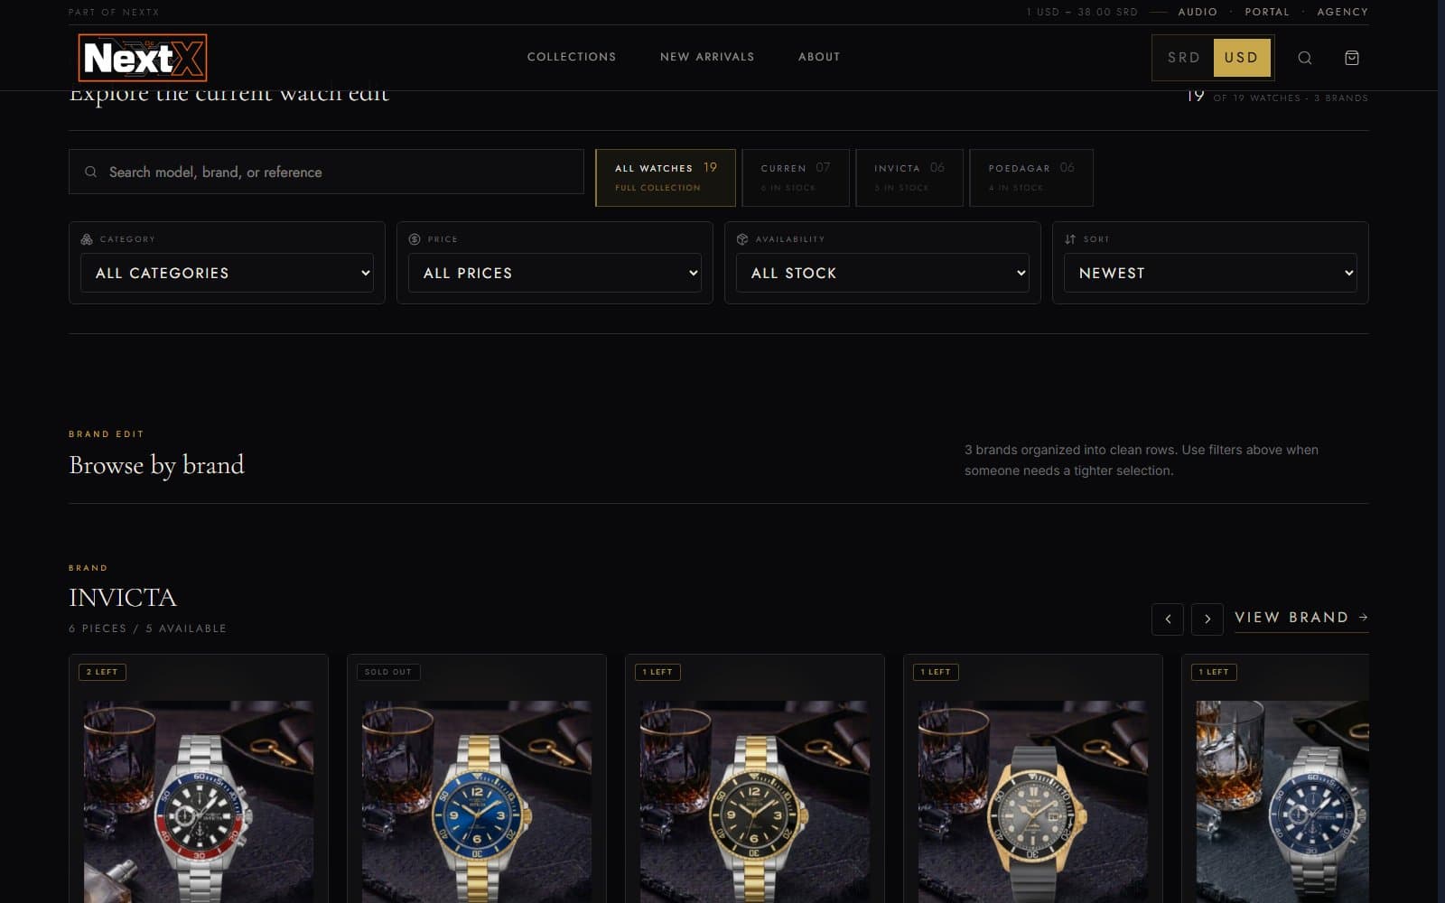Select the Curren brand tab
The width and height of the screenshot is (1445, 903).
pyautogui.click(x=796, y=178)
